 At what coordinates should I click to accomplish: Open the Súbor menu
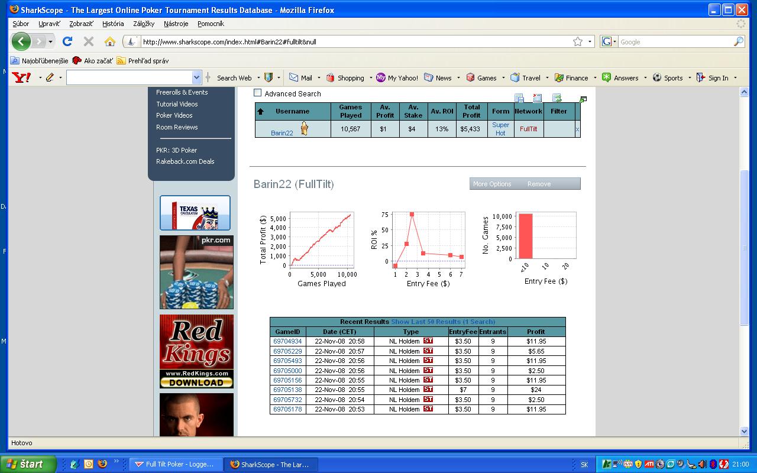point(21,24)
